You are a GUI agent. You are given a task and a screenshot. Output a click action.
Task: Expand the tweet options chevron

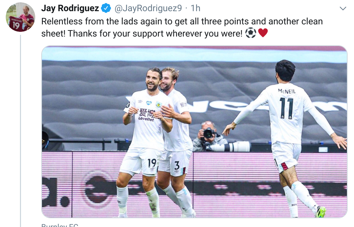pos(343,8)
